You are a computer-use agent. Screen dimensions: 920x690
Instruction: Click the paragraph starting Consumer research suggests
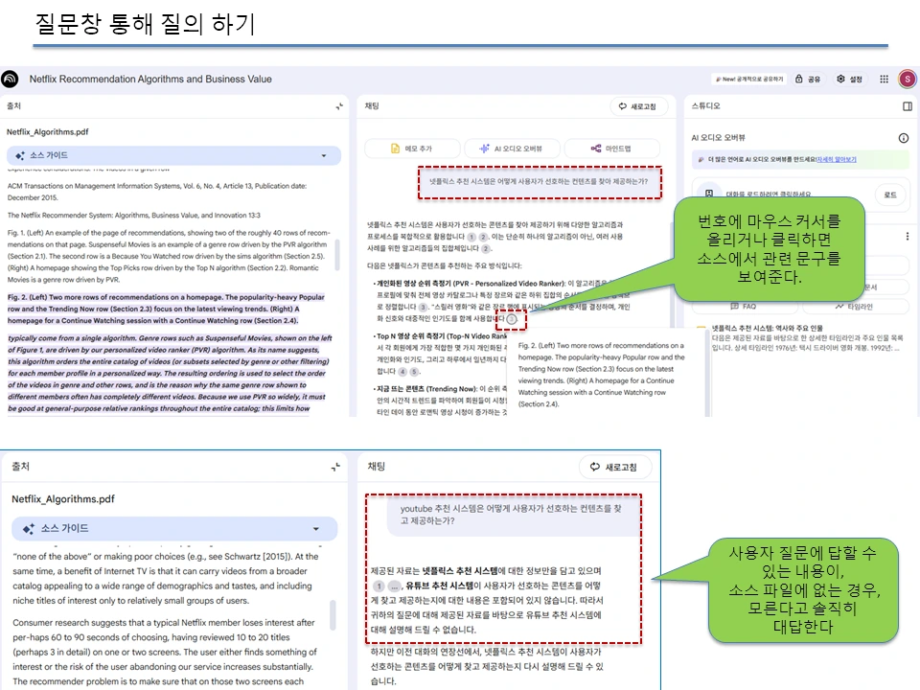[x=165, y=652]
